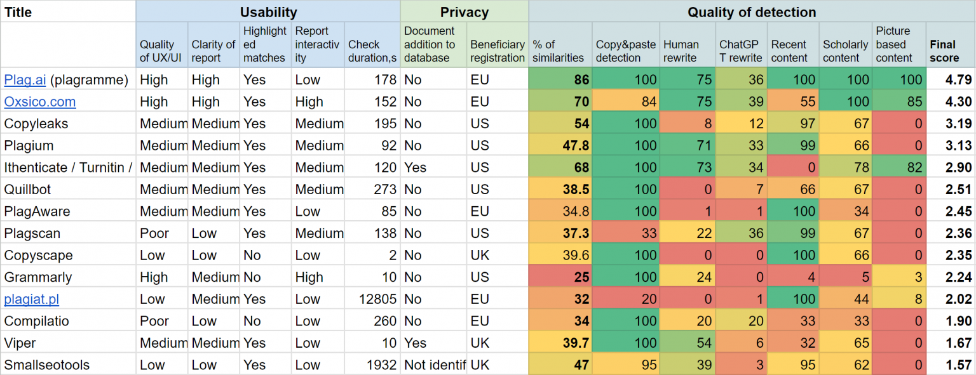Open the Plag.ai hyperlink
Viewport: 976px width, 375px height.
click(25, 80)
